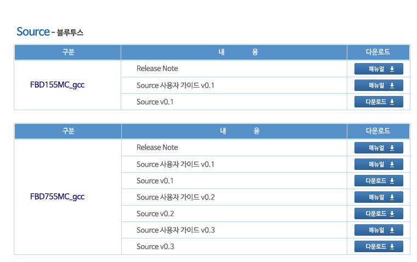Screen dimensions: 417x262
Task: Click Source 사용자 가이드 v0.2 row text
Action: coord(176,197)
